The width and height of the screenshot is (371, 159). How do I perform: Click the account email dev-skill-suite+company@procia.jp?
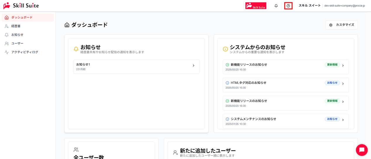coord(345,6)
